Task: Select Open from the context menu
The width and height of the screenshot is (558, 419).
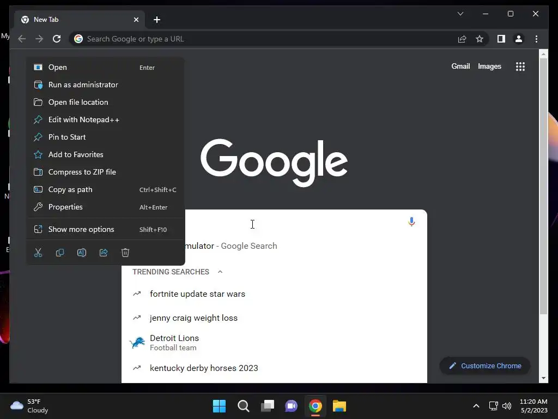Action: coord(105,67)
